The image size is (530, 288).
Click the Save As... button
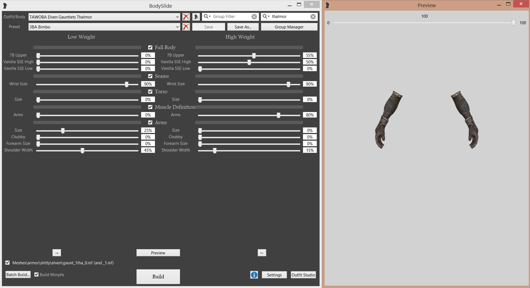pos(243,27)
